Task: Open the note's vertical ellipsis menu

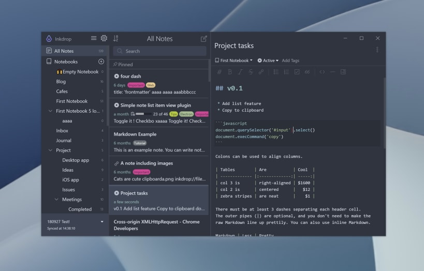Action: click(377, 50)
